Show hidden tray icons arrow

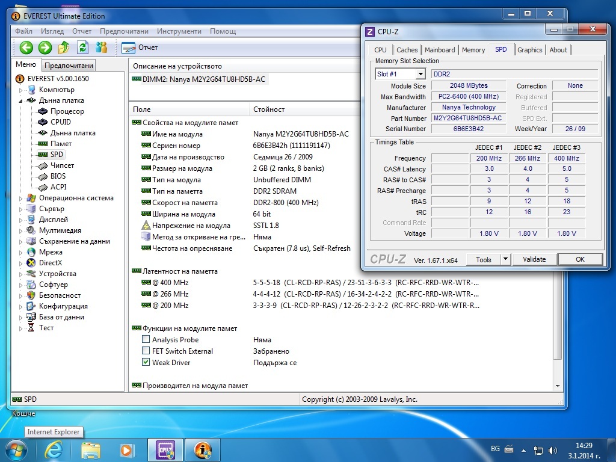click(x=524, y=451)
